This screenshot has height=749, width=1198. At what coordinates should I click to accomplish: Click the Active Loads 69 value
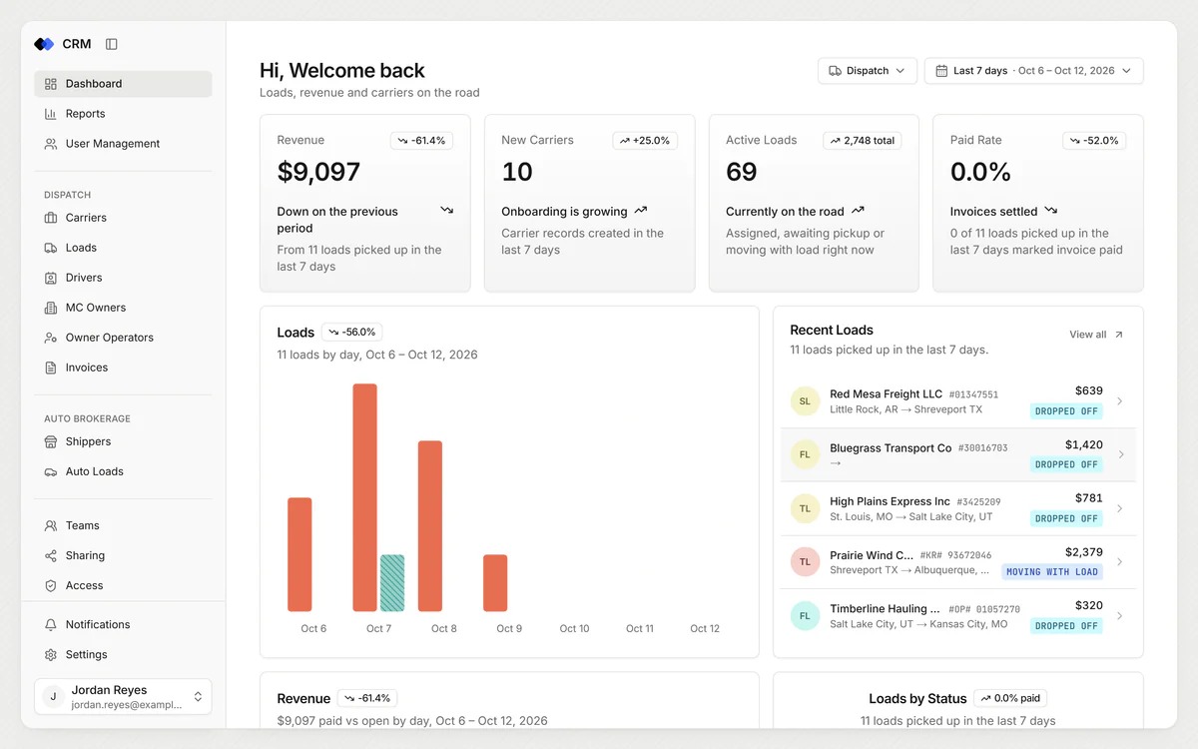click(742, 172)
